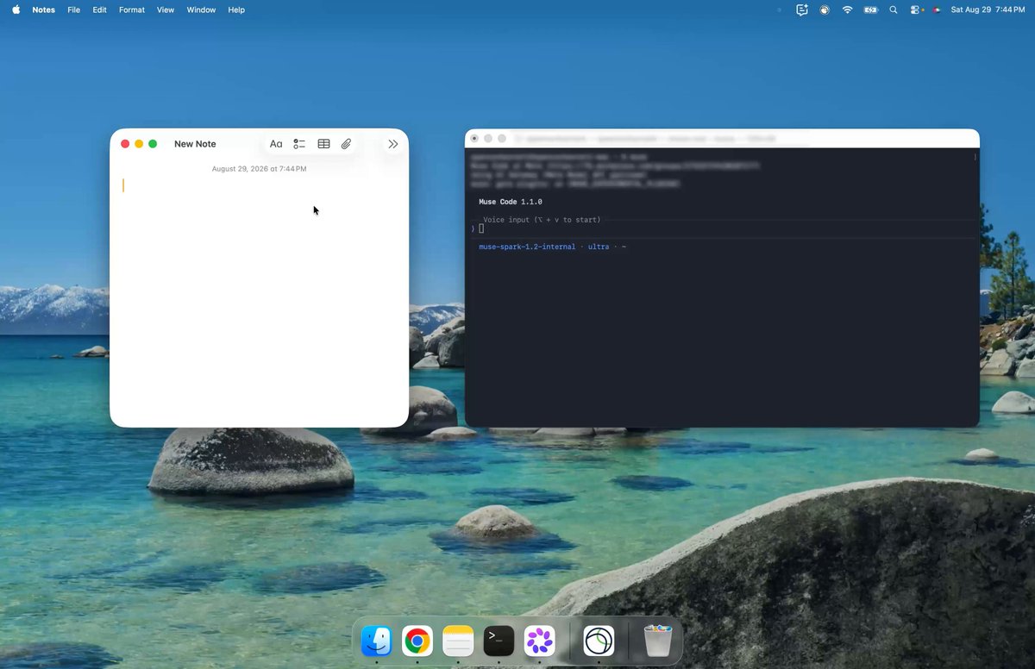The height and width of the screenshot is (669, 1035).
Task: Open the File menu
Action: [x=74, y=9]
